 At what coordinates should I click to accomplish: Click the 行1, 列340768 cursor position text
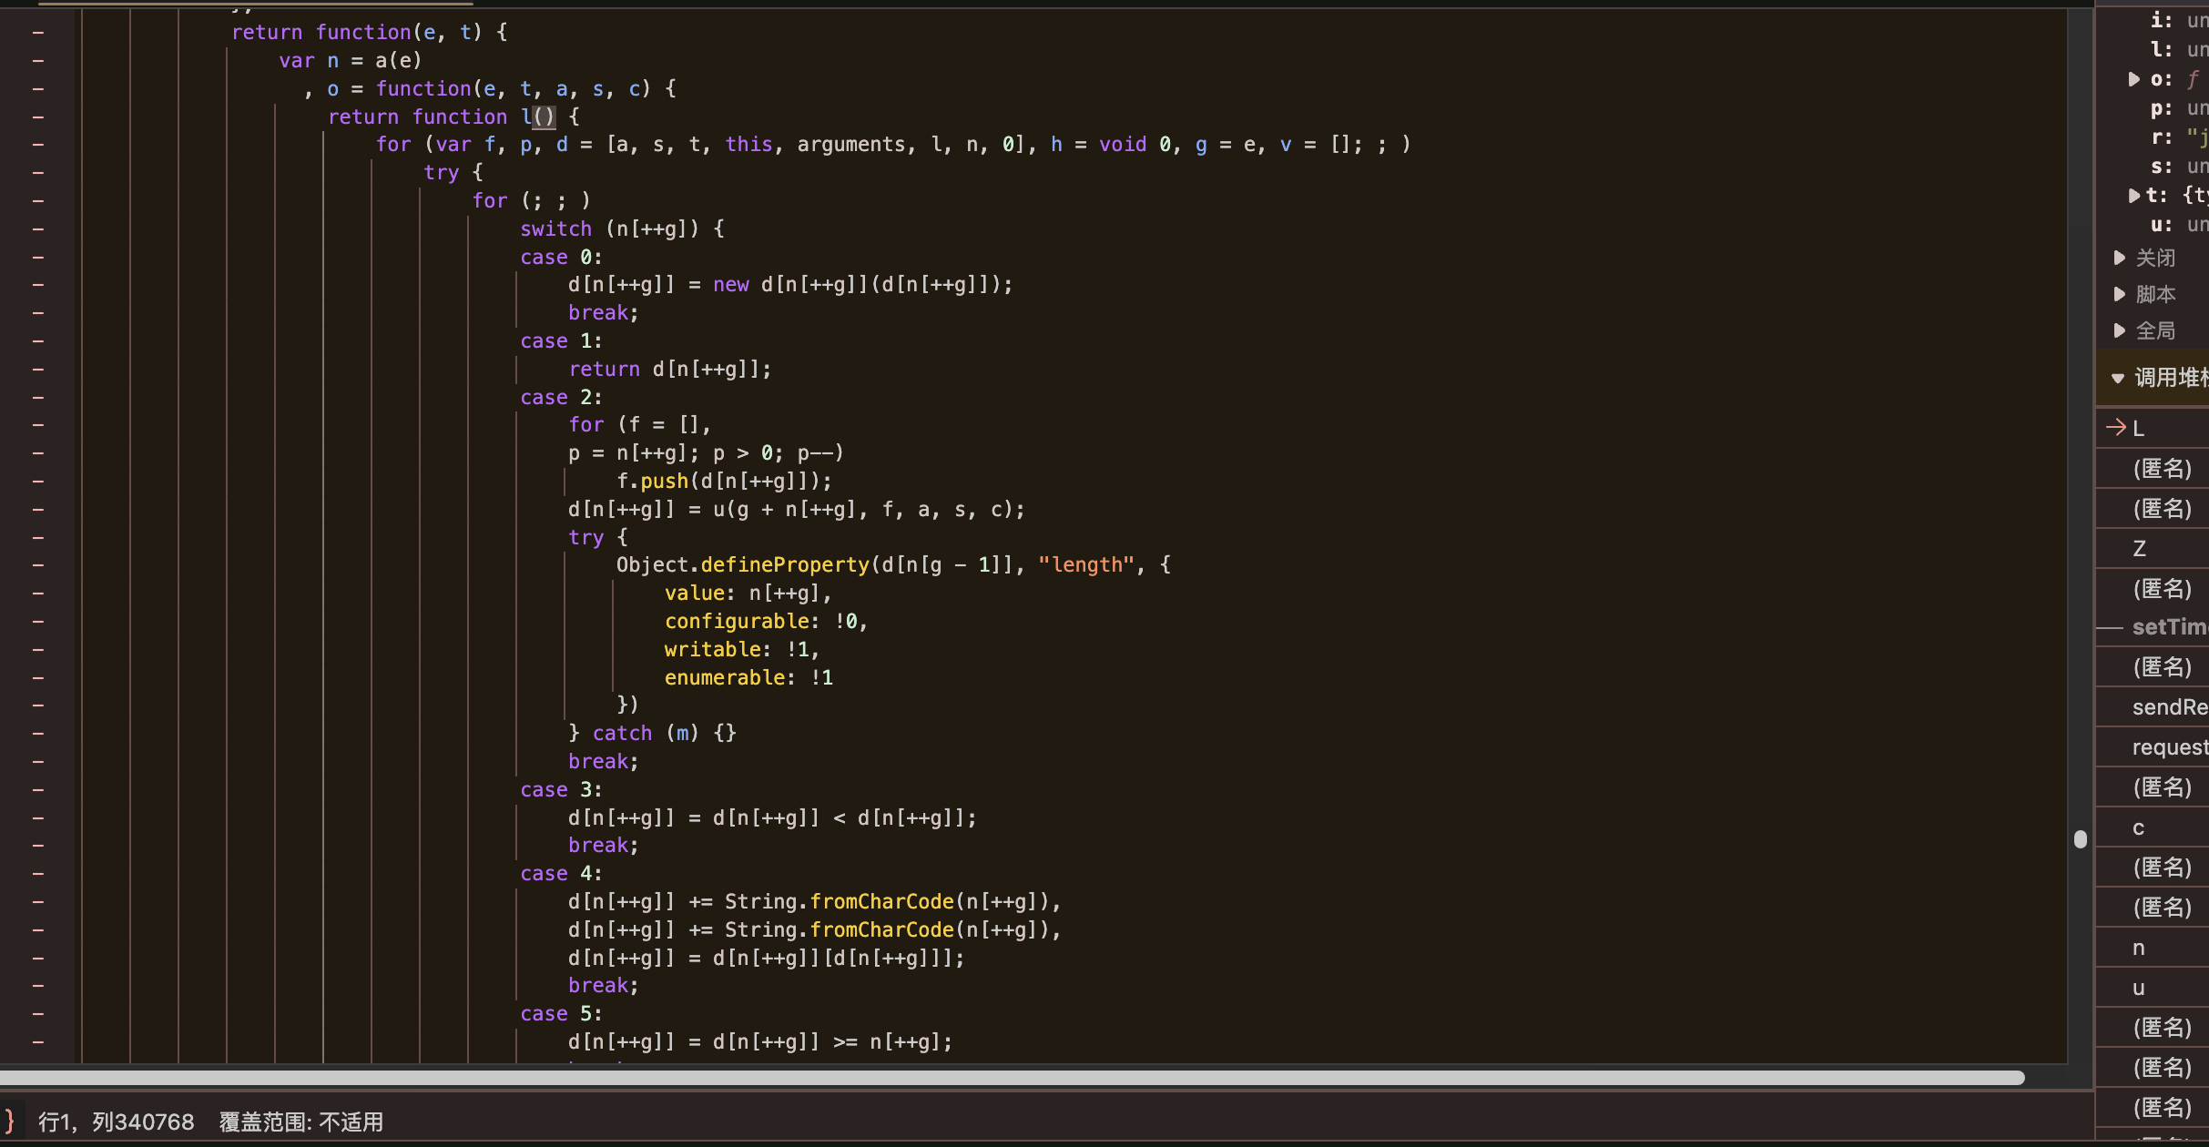[116, 1122]
